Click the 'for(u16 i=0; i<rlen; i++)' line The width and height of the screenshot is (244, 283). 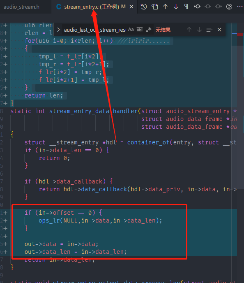(x=69, y=41)
